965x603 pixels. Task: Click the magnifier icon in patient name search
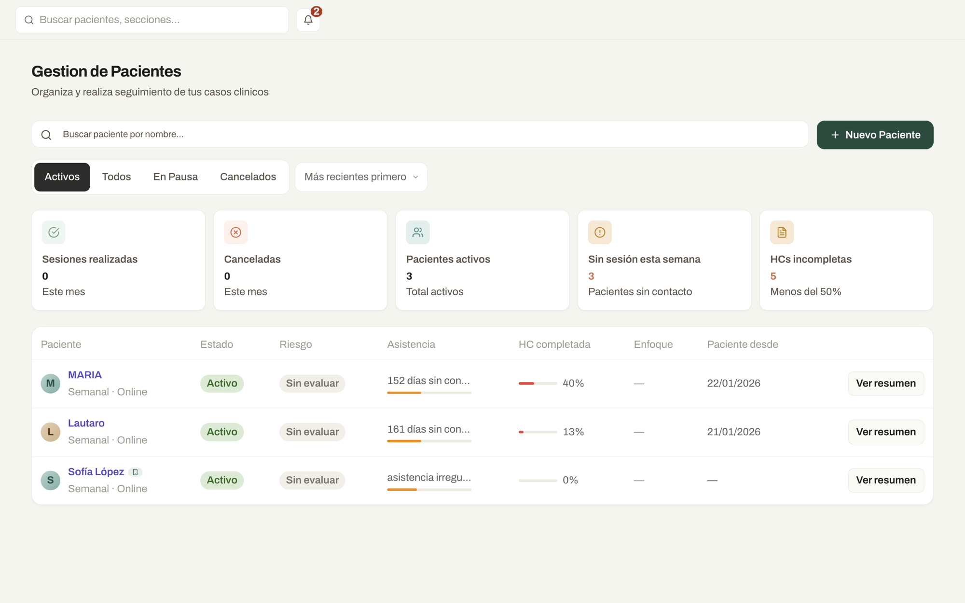click(46, 135)
